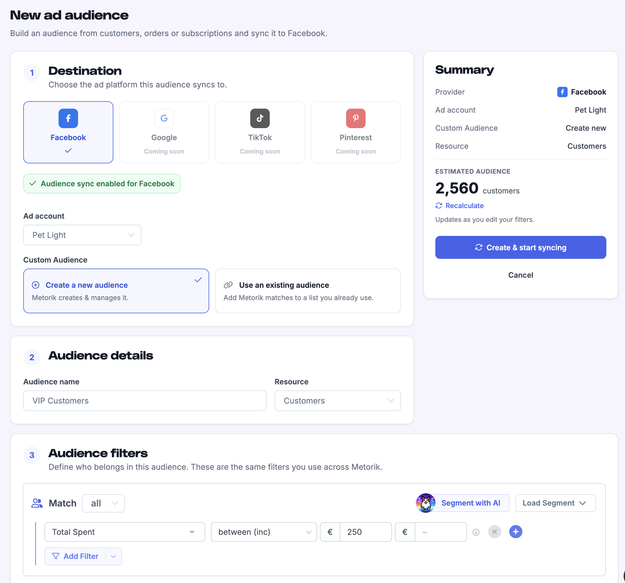This screenshot has height=583, width=625.
Task: Click the Audience sync enabled for Facebook badge
Action: [x=102, y=184]
